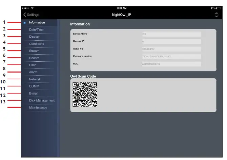Tap the Wi-Fi status icon
The width and height of the screenshot is (227, 160).
[32, 8]
